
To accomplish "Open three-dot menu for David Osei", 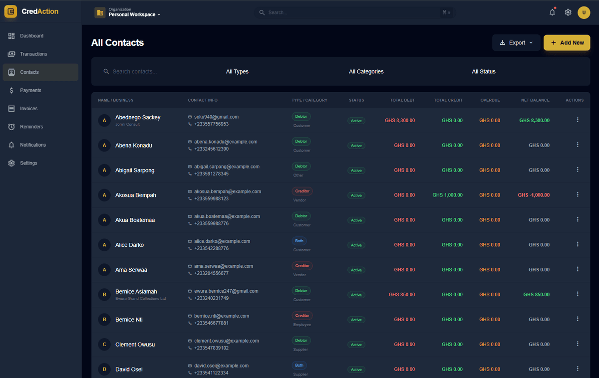I will [x=578, y=369].
